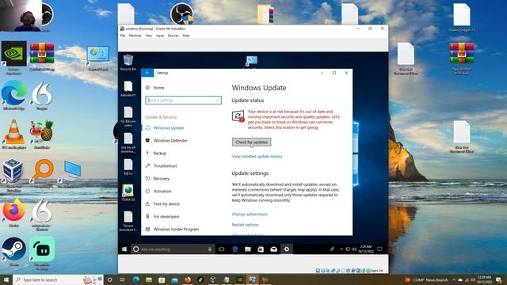Open VirtualBox Machine menu

coord(135,36)
